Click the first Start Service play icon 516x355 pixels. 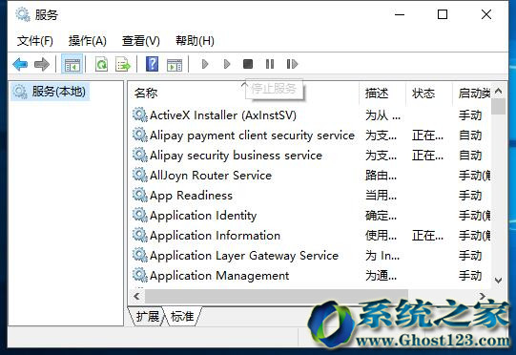pos(205,64)
